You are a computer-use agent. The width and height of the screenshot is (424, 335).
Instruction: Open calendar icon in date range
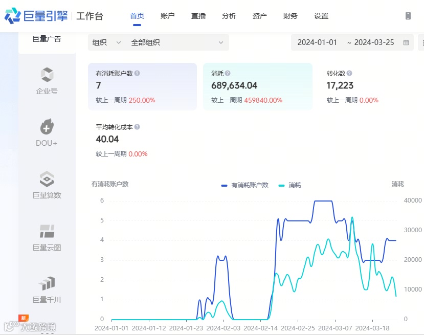(406, 42)
